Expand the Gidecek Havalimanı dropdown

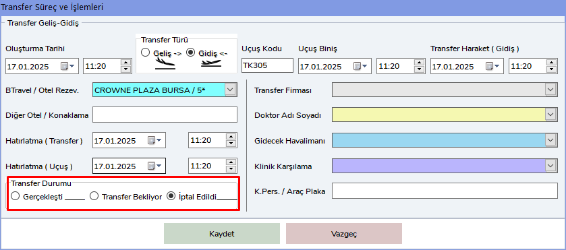point(550,140)
